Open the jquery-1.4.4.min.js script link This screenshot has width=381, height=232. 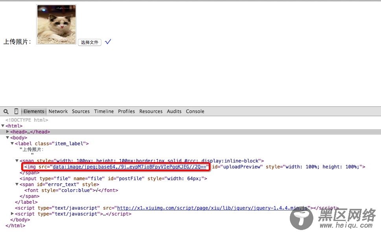click(x=212, y=208)
